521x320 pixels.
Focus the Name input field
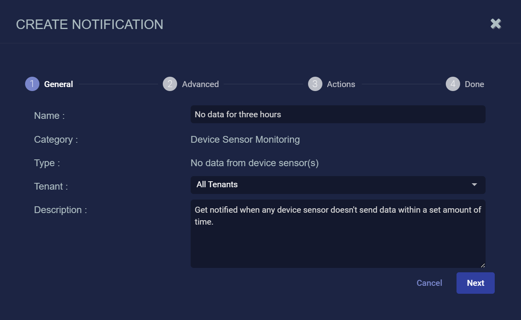click(x=338, y=114)
